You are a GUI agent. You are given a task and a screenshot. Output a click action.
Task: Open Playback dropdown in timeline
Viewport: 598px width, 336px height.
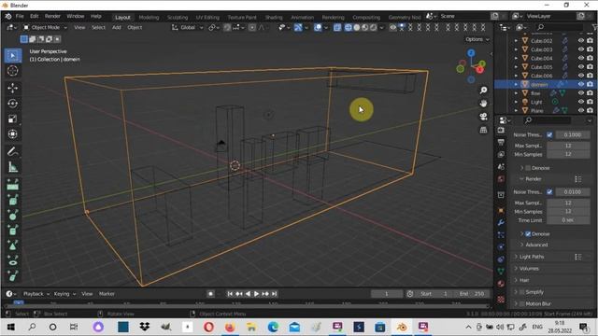pyautogui.click(x=36, y=294)
